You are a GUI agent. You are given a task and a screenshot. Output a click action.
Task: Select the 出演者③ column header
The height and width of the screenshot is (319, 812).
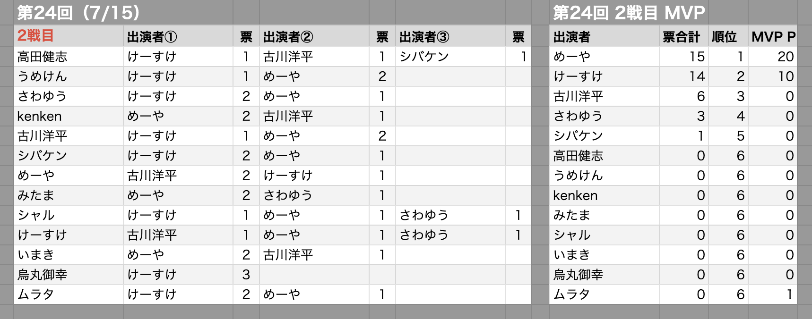click(x=450, y=36)
